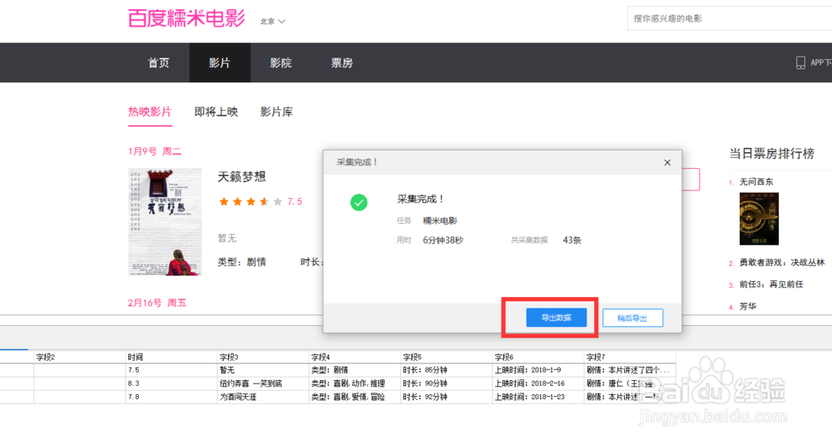This screenshot has height=445, width=832.
Task: Select the 时间 column header
Action: coord(171,357)
